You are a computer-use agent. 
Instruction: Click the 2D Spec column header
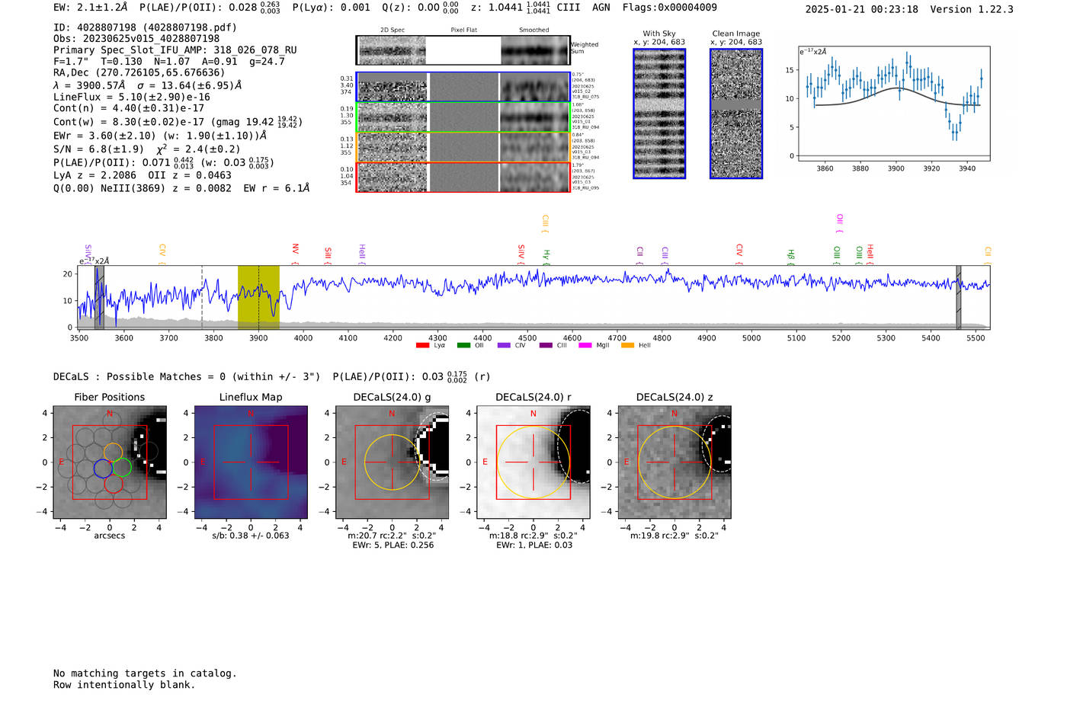click(393, 30)
